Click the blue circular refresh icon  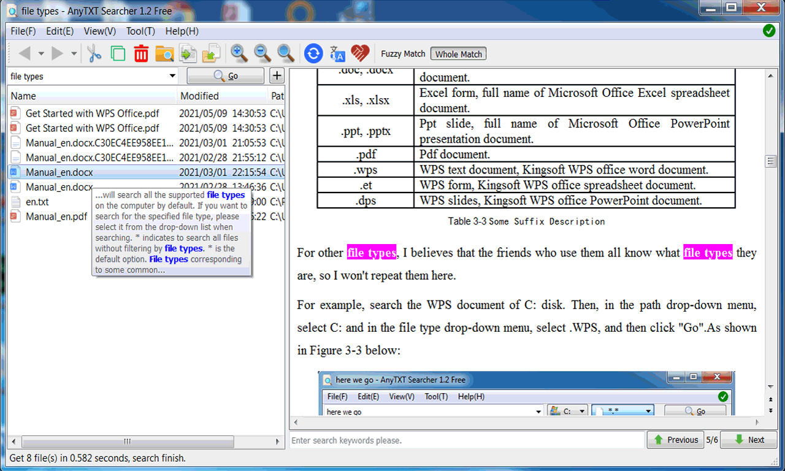[313, 54]
